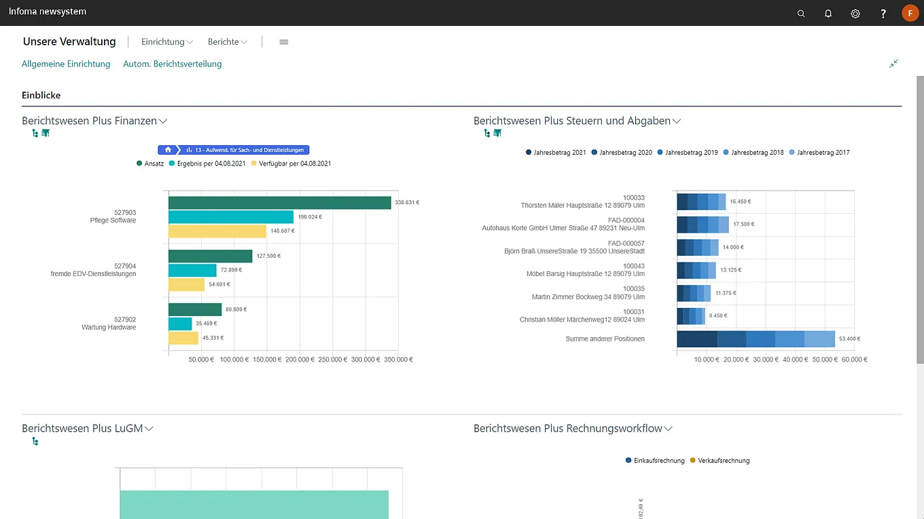Image resolution: width=924 pixels, height=519 pixels.
Task: Toggle the Einkaufsrechnung legend series
Action: 654,461
